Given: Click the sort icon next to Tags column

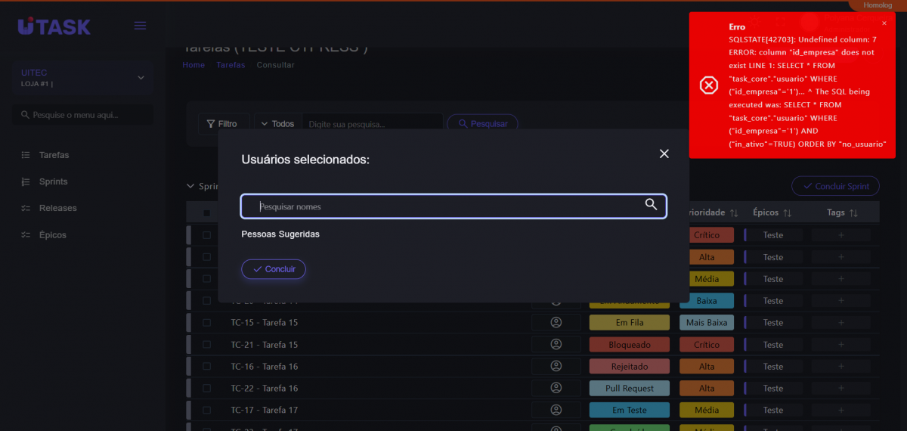Looking at the screenshot, I should [853, 213].
